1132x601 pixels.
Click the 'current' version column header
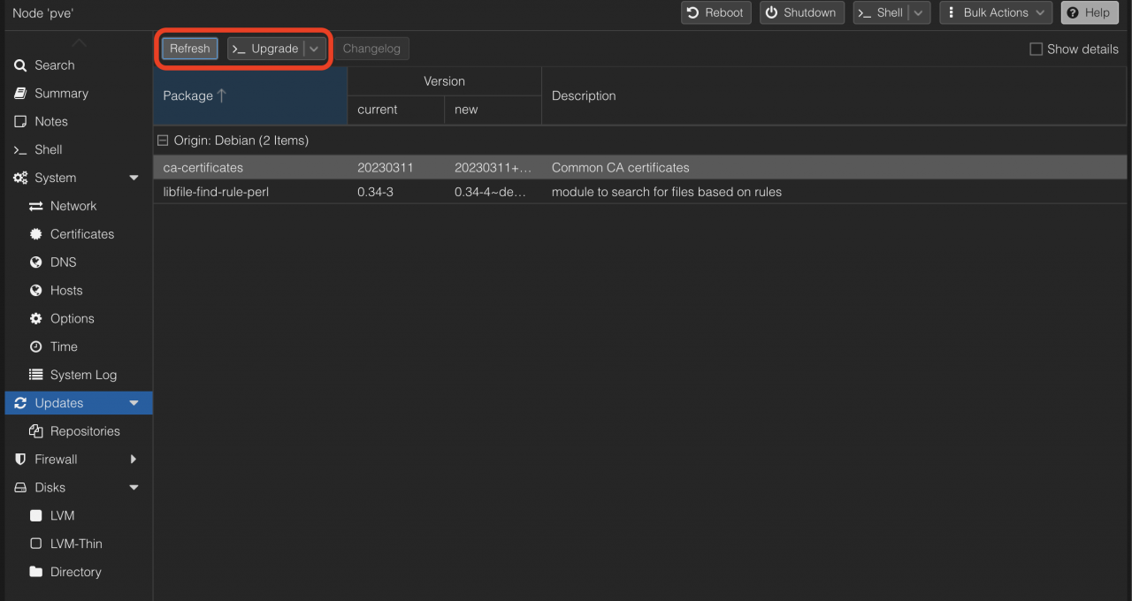tap(396, 110)
